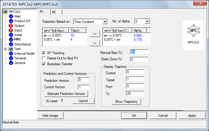The height and width of the screenshot is (131, 209).
Task: Click the blue check icon beside General
Action: 11,63
